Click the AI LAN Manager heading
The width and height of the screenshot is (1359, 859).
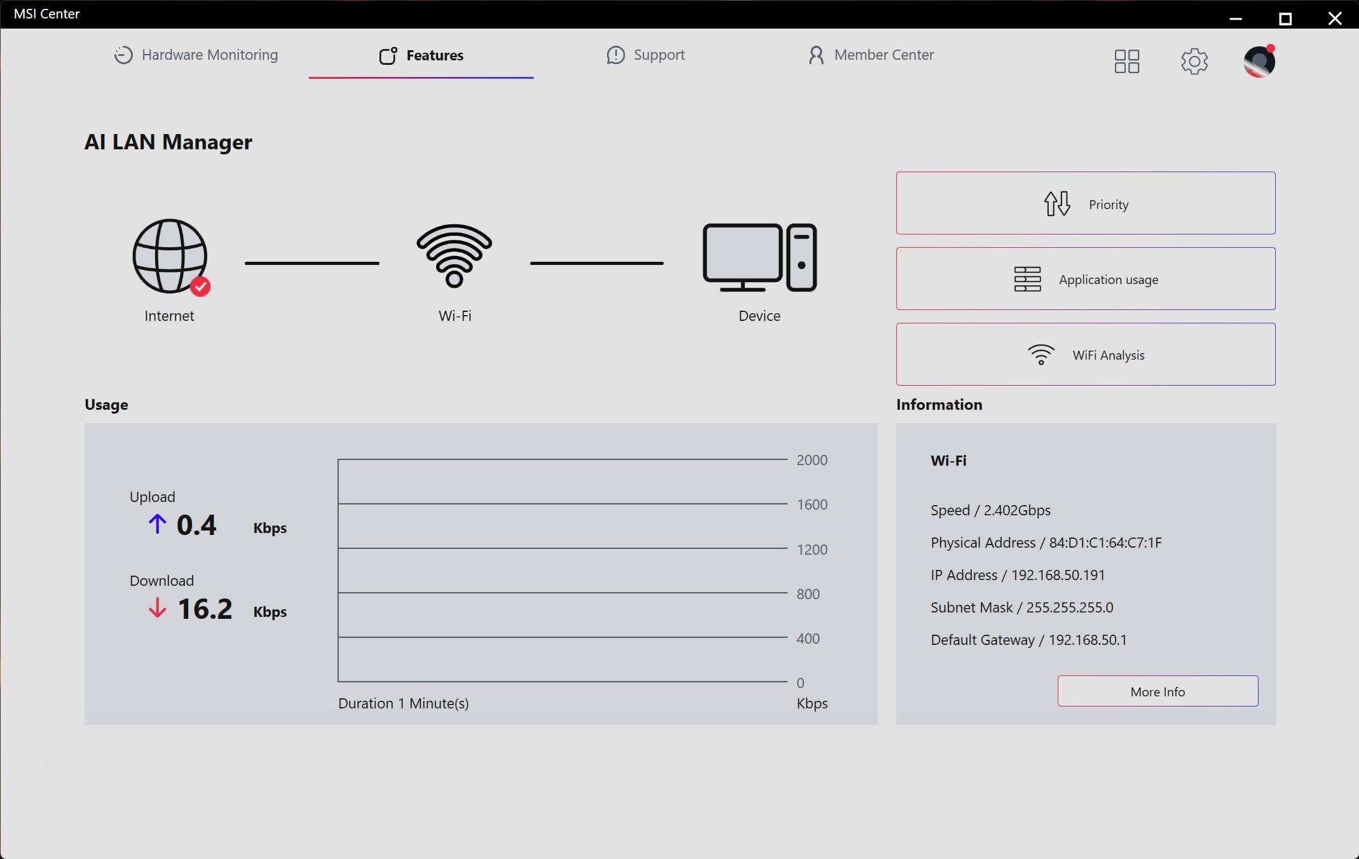click(x=168, y=142)
